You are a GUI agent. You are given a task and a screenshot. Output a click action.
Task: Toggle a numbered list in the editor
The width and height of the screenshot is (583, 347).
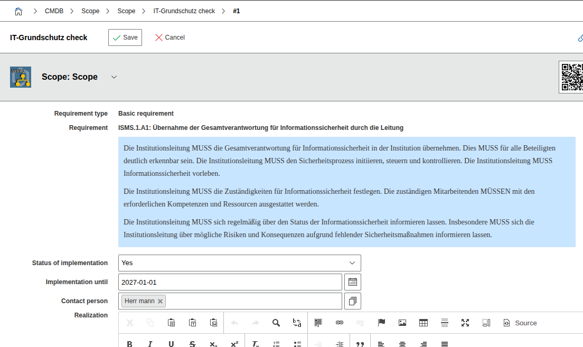point(276,344)
